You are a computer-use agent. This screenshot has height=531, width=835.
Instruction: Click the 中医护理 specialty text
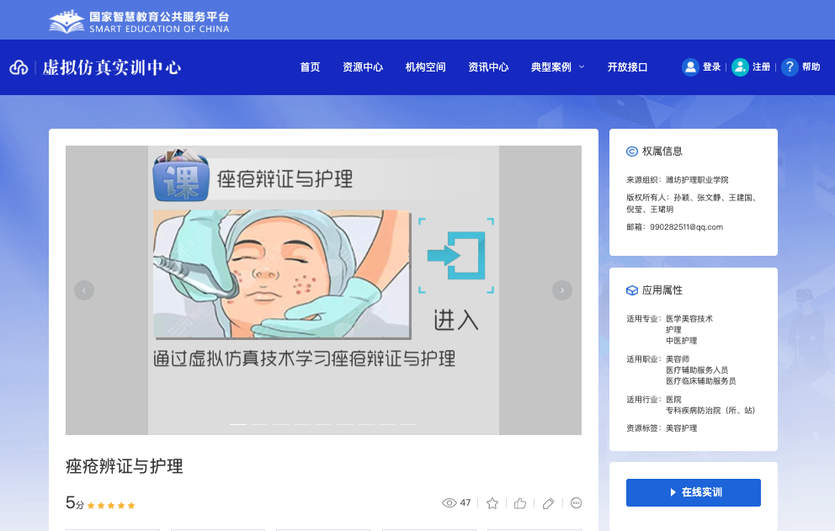coord(681,341)
